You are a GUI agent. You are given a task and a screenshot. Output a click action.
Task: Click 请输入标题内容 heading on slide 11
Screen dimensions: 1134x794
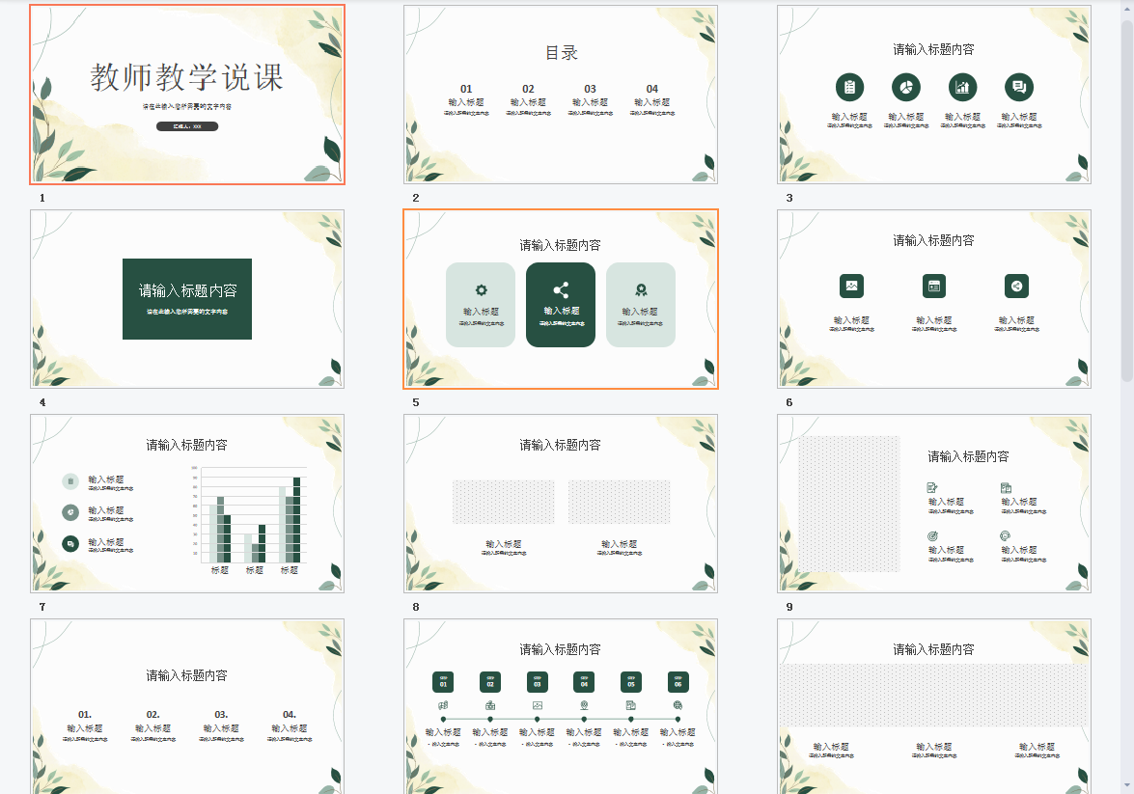[561, 649]
